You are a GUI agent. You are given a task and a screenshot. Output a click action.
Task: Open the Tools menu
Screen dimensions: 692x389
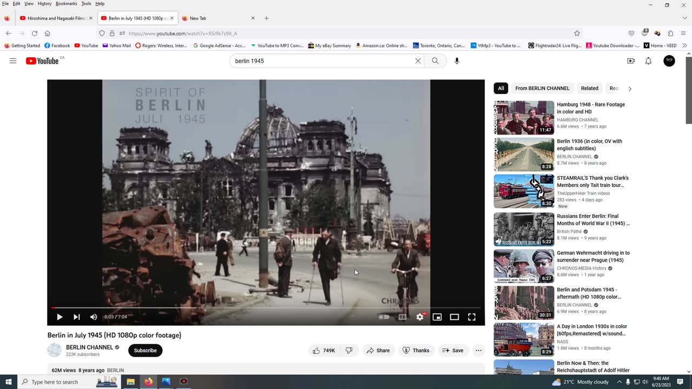(x=86, y=4)
